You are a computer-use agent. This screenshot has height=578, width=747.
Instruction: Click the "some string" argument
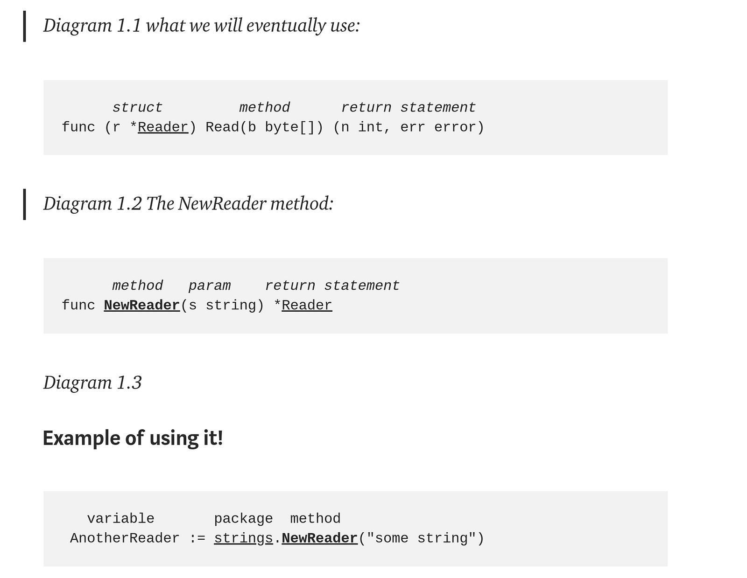[x=422, y=538]
